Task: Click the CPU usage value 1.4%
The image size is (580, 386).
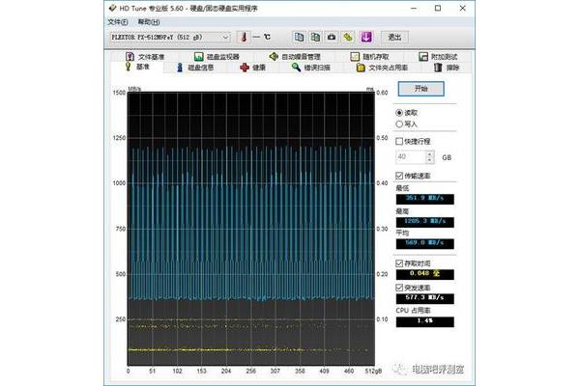Action: coord(425,321)
